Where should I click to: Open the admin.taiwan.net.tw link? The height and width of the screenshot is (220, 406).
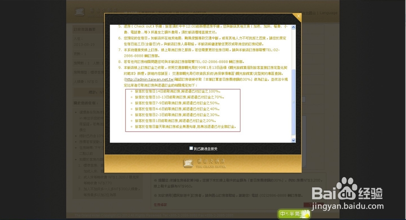[149, 79]
